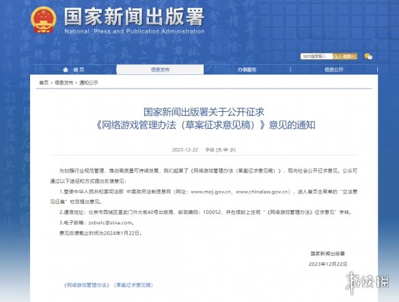Click the 国家新闻出版署 site title banner
This screenshot has width=399, height=302.
[134, 16]
